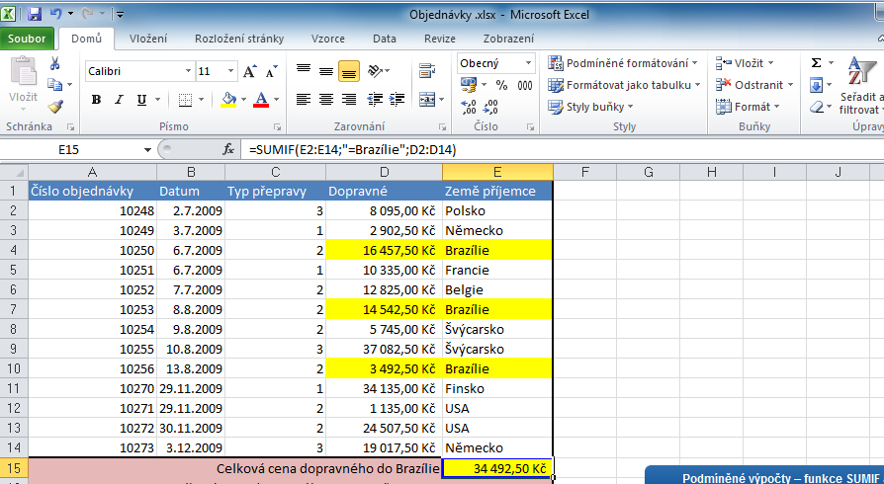Undo the last action
The height and width of the screenshot is (484, 884).
[x=55, y=14]
